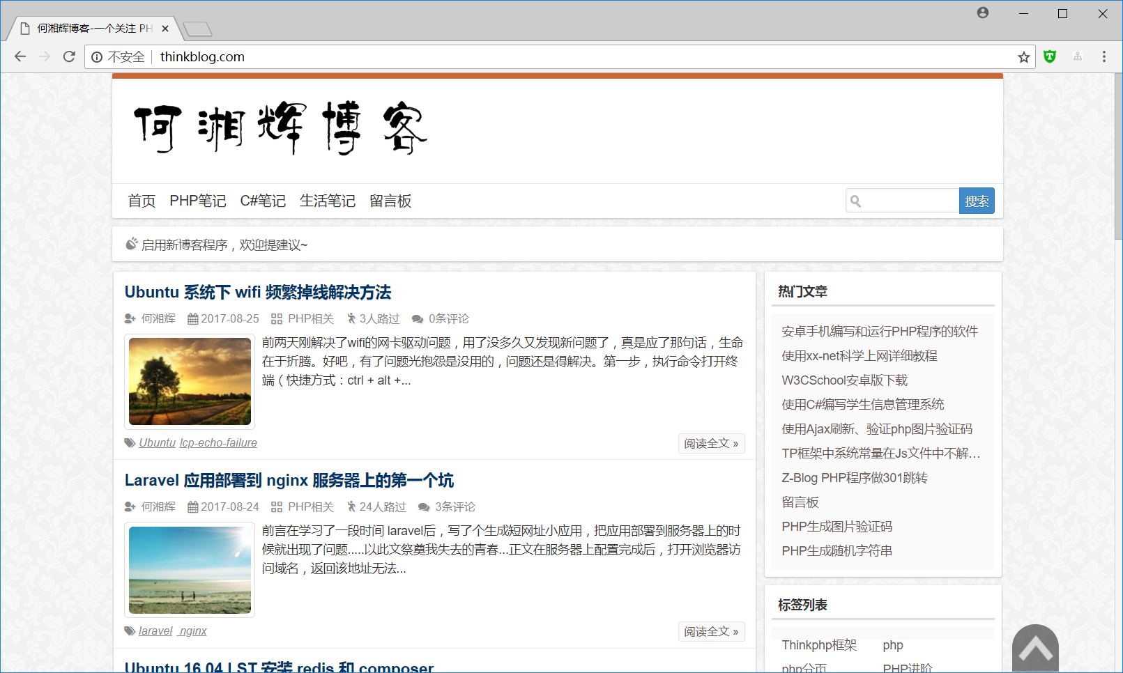Click the grey extension icon next to the shield
Screen dimensions: 1123x673
pyautogui.click(x=1078, y=56)
